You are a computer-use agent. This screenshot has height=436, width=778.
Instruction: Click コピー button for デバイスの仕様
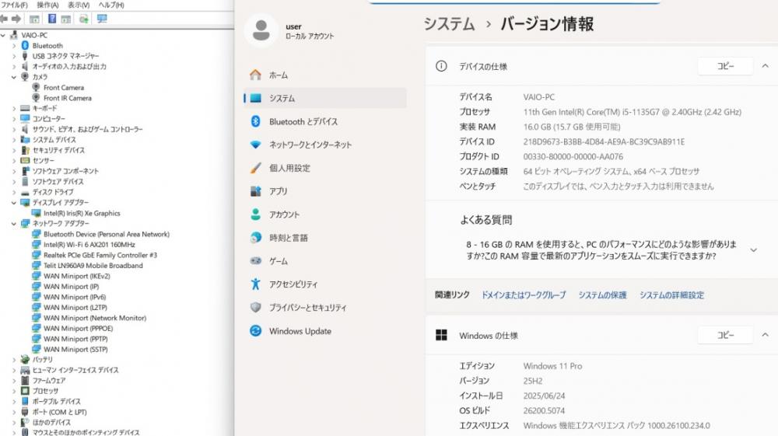[725, 67]
